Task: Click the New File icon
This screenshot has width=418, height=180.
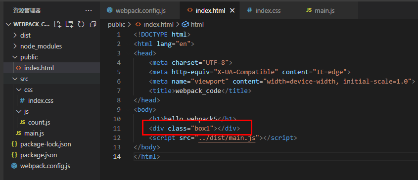Action: click(57, 25)
